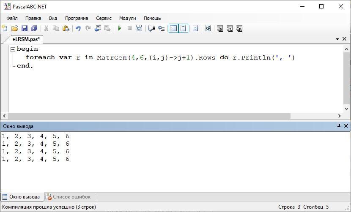This screenshot has width=351, height=212.
Task: Click the CODE templates icon
Action: pyautogui.click(x=208, y=28)
